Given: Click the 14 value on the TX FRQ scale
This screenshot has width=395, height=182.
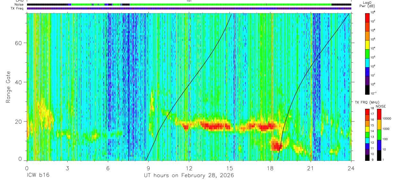Looking at the screenshot, I should [373, 131].
